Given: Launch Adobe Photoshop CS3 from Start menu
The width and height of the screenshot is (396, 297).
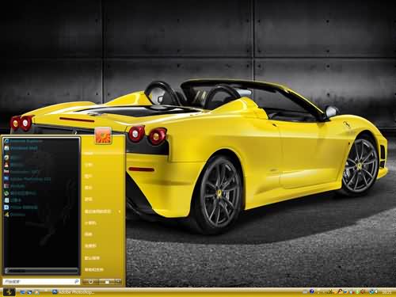Looking at the screenshot, I should [x=28, y=179].
